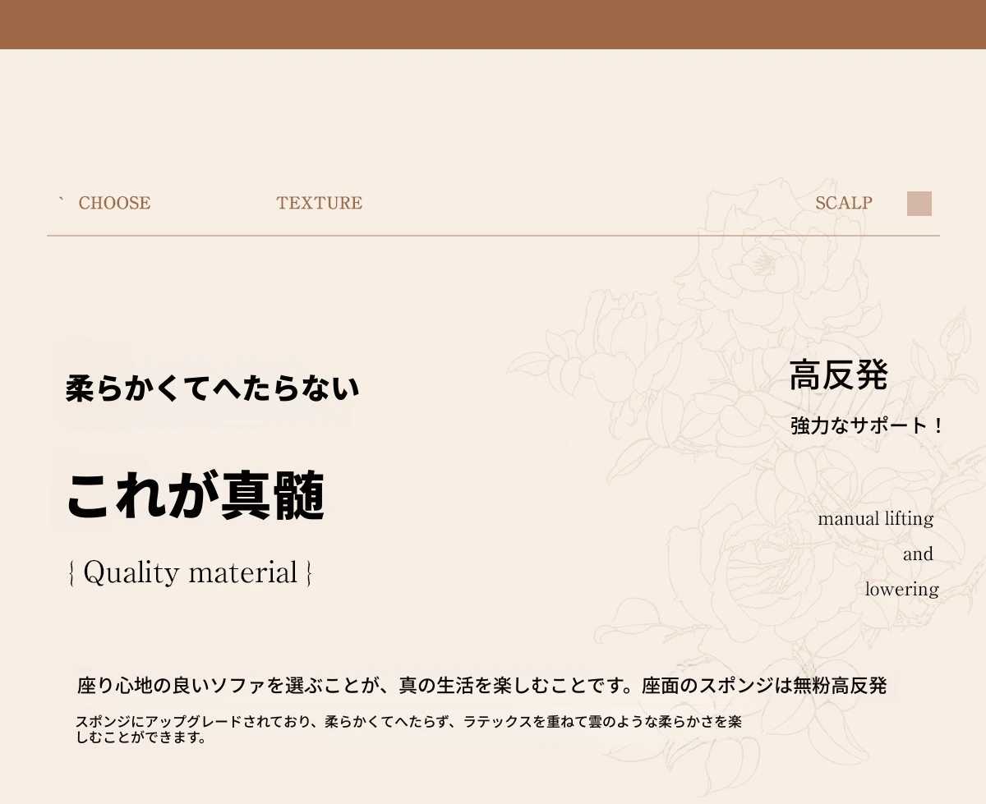Click the 高反発 title
The image size is (986, 804).
click(838, 375)
